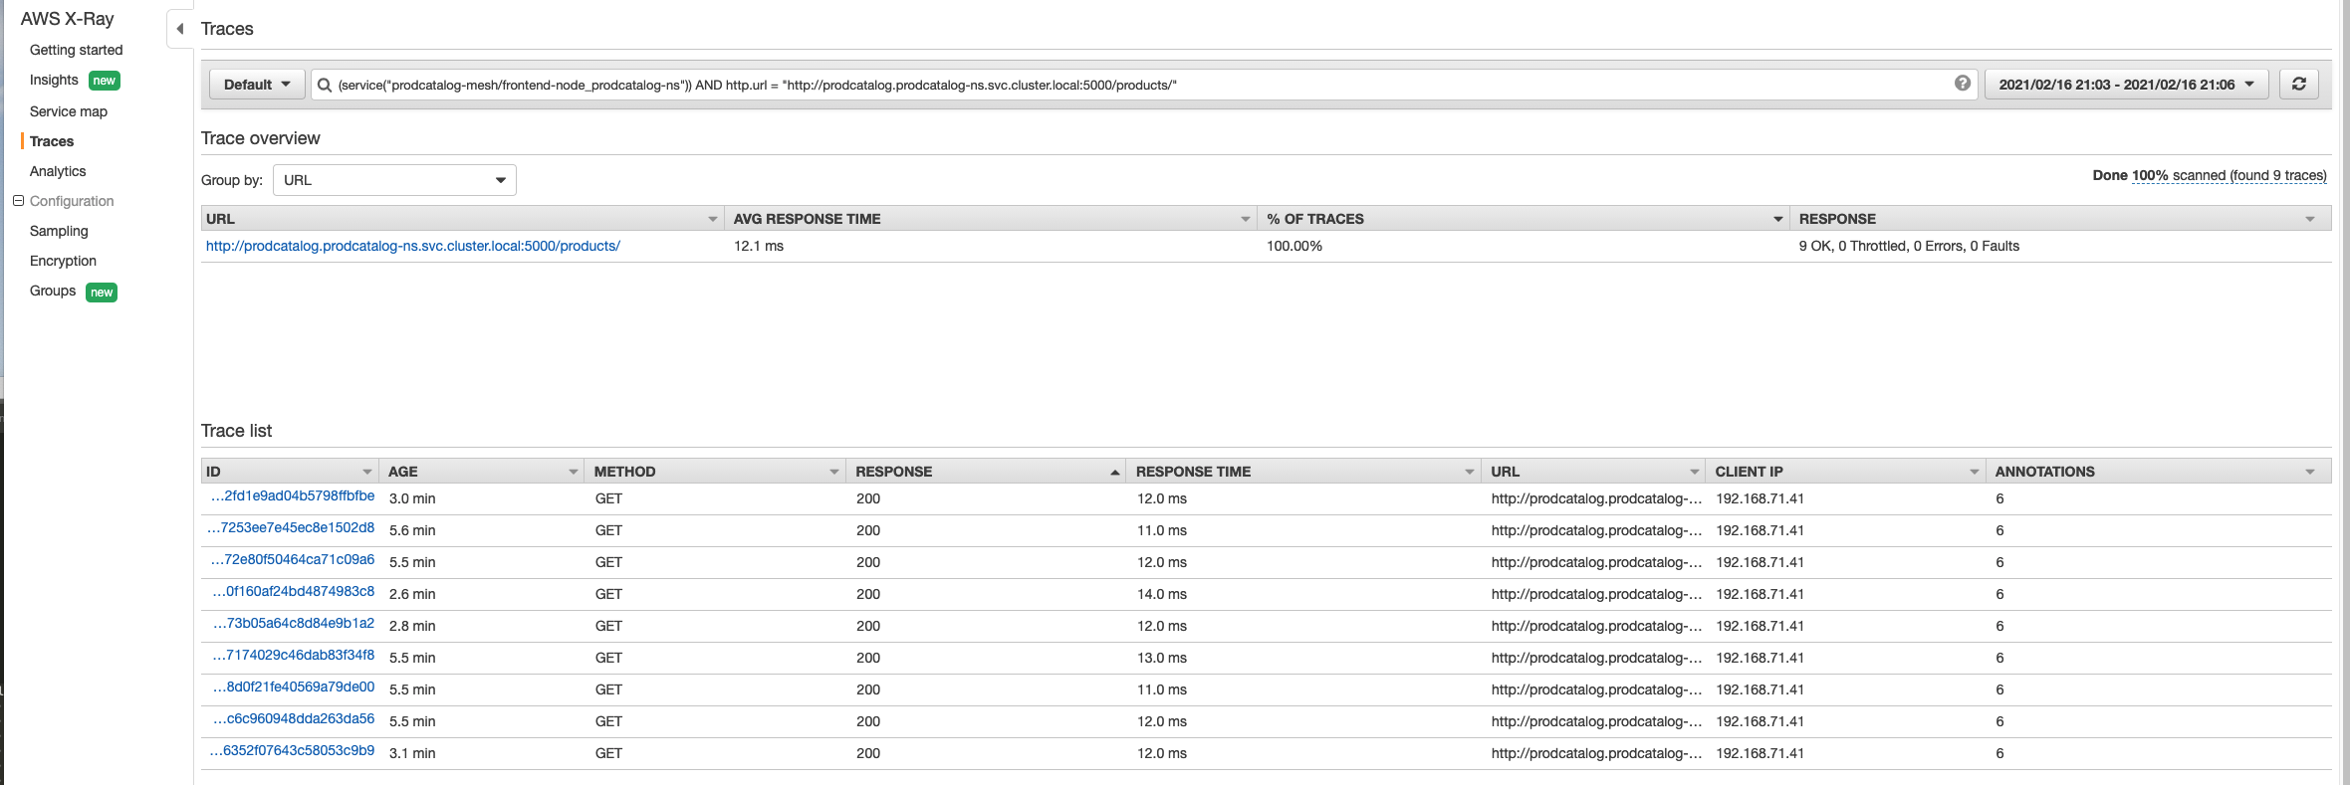The width and height of the screenshot is (2350, 785).
Task: Click '9 OK, 0 Throttled, 0 Errors, 0 Faults' text
Action: [x=1909, y=246]
